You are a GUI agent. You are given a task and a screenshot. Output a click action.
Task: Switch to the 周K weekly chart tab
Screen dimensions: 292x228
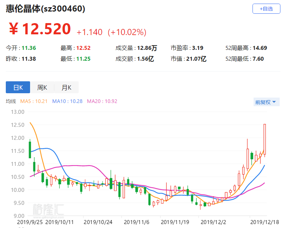coord(42,87)
